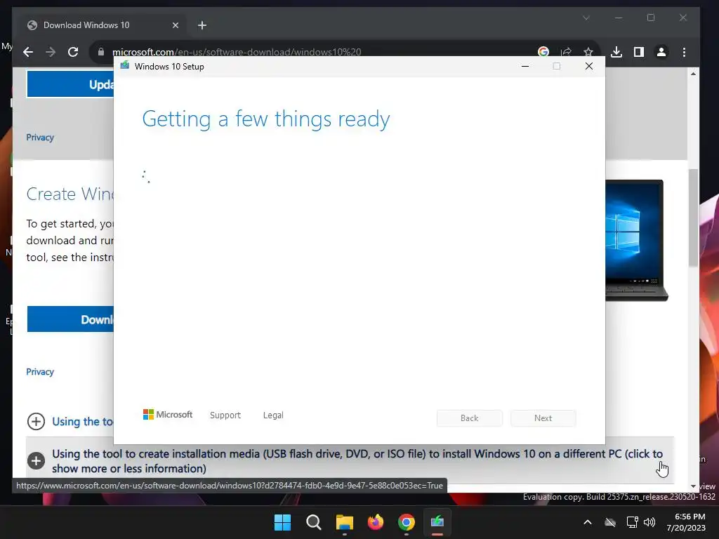Viewport: 719px width, 539px height.
Task: Open taskbar Search
Action: (314, 522)
